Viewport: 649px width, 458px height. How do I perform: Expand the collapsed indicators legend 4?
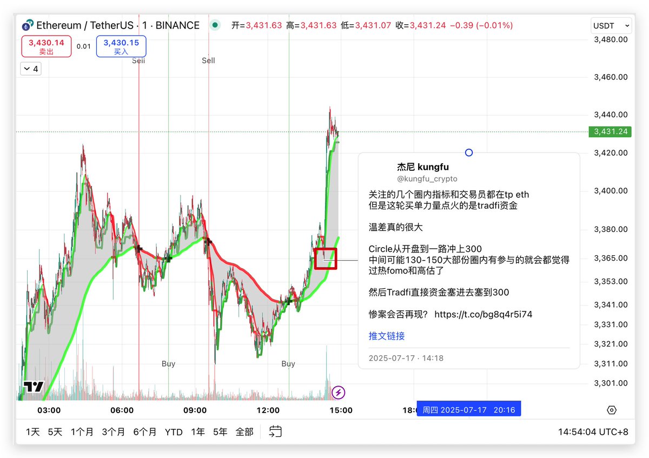coord(30,69)
